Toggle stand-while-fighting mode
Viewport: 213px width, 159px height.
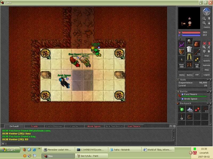(x=209, y=43)
